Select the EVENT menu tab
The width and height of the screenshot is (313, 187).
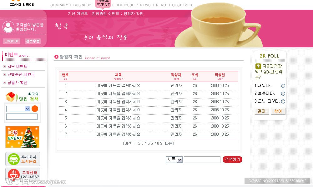pos(103,5)
